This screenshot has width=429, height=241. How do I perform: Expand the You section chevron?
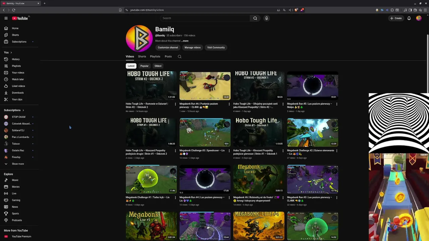[11, 53]
